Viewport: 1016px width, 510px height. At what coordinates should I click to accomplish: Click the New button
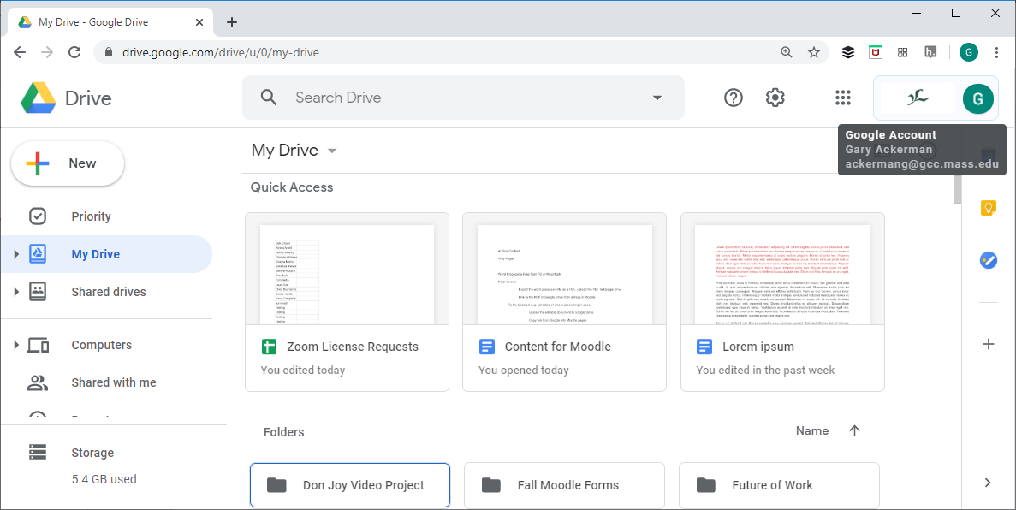tap(67, 163)
